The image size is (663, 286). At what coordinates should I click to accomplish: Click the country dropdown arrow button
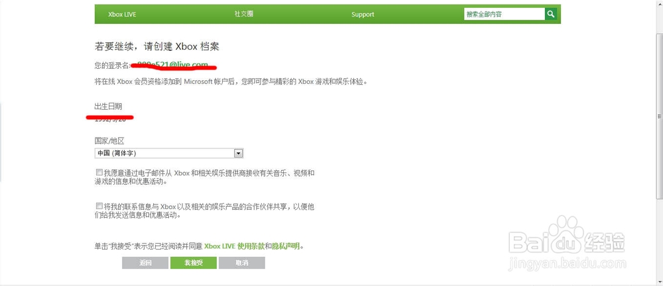[x=239, y=153]
